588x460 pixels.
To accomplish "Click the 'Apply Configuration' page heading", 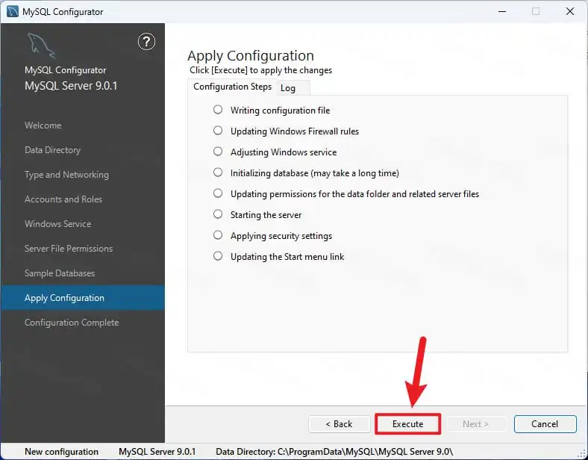I will (251, 56).
